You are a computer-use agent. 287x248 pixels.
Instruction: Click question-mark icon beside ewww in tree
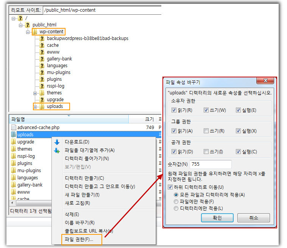(42, 52)
